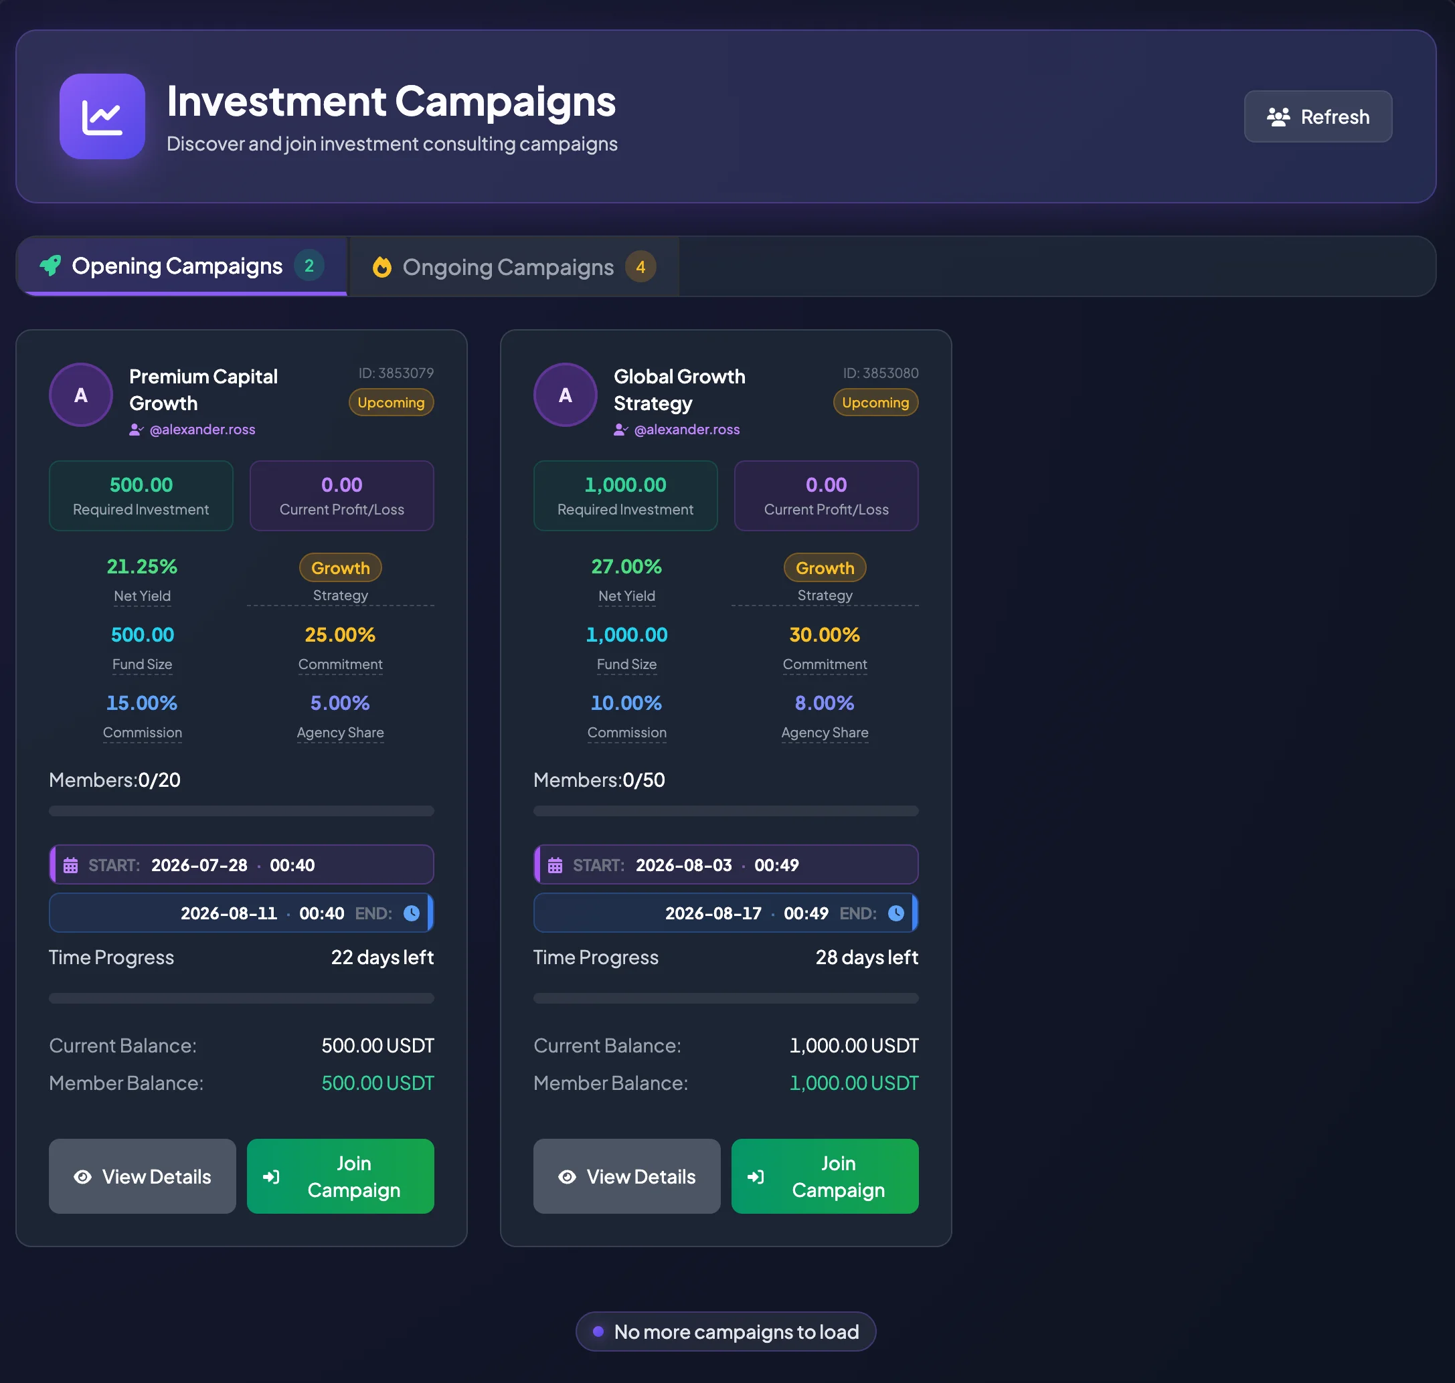1455x1383 pixels.
Task: Click Member Balance 500.00 USDT value
Action: point(378,1083)
